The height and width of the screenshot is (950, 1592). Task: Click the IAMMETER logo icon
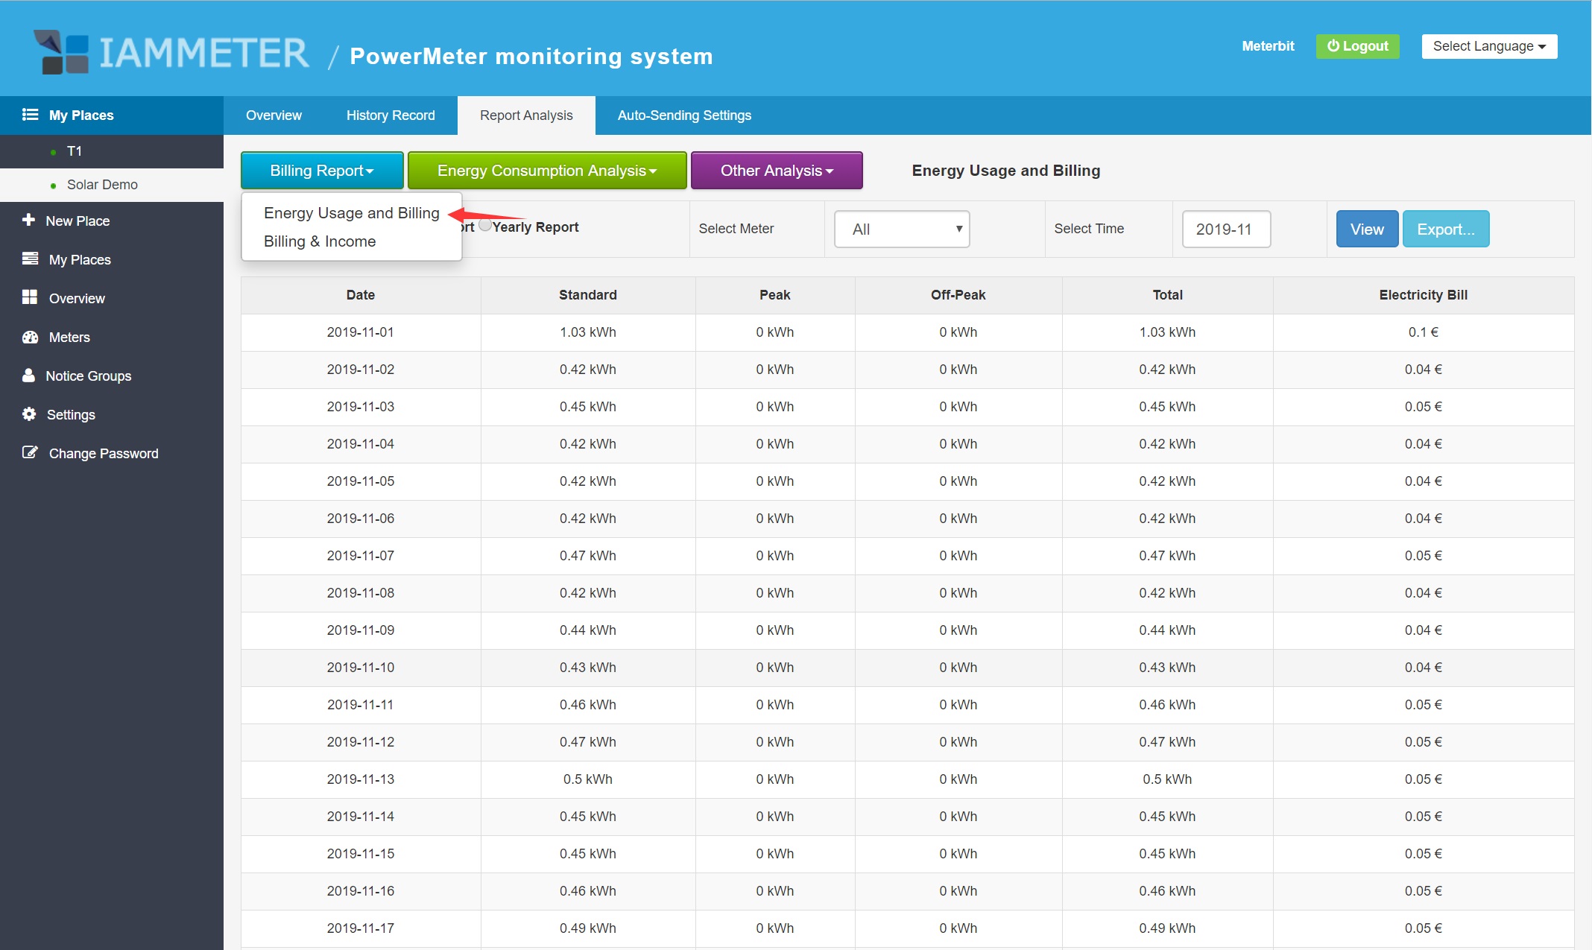61,52
